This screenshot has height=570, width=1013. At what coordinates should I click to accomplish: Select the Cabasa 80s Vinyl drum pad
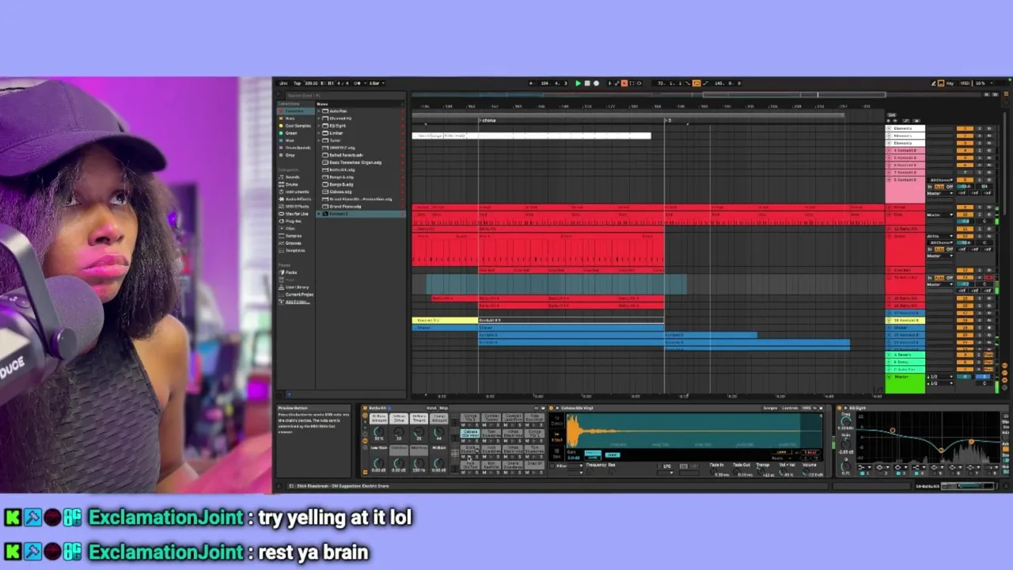pos(470,433)
